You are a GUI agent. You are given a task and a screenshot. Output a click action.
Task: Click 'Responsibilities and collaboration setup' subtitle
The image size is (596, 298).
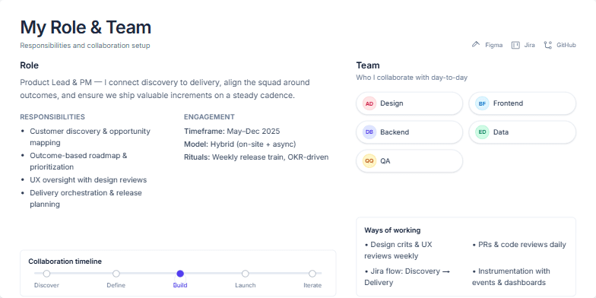(85, 46)
